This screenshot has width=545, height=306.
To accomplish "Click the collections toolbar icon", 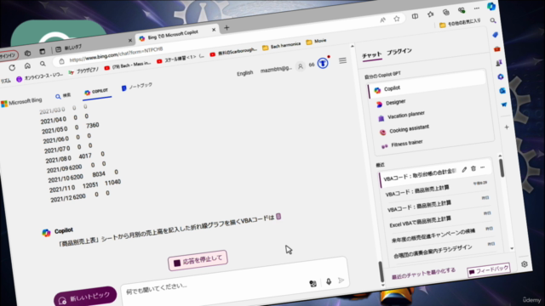I will (x=446, y=12).
